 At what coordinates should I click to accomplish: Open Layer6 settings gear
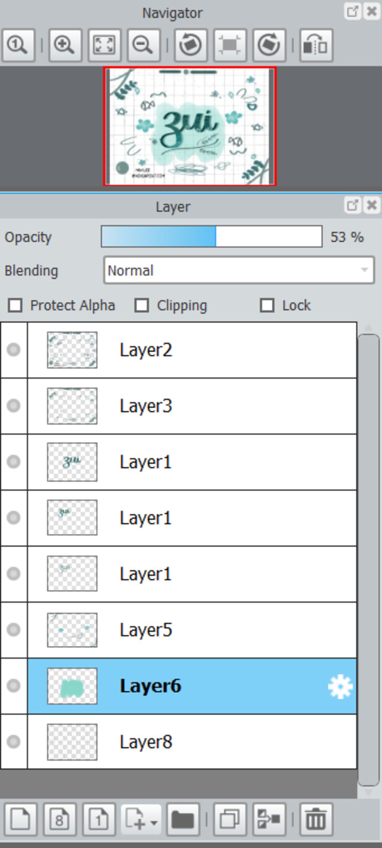coord(340,686)
